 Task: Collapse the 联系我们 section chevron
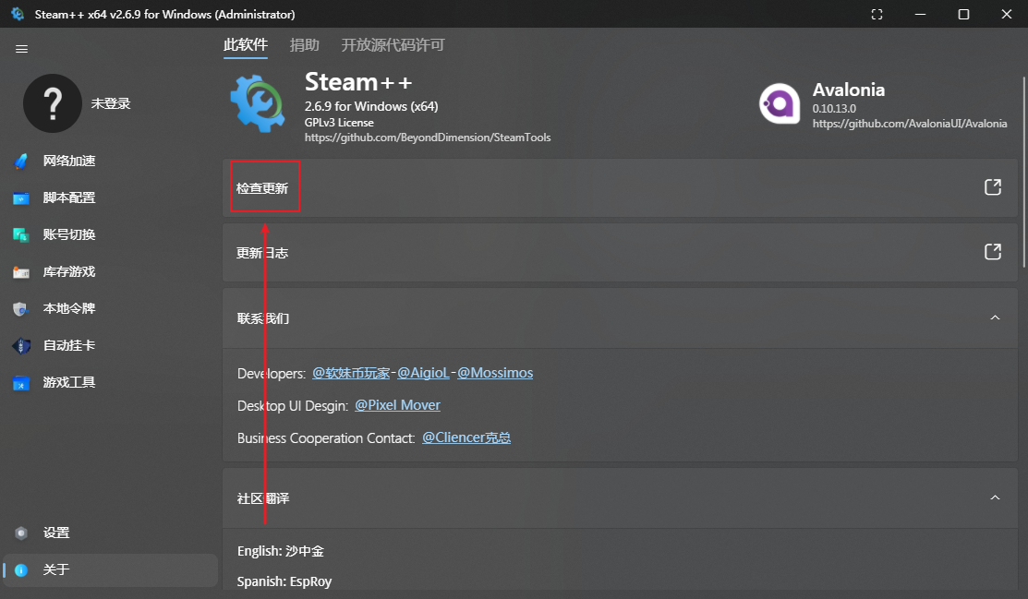pos(995,317)
